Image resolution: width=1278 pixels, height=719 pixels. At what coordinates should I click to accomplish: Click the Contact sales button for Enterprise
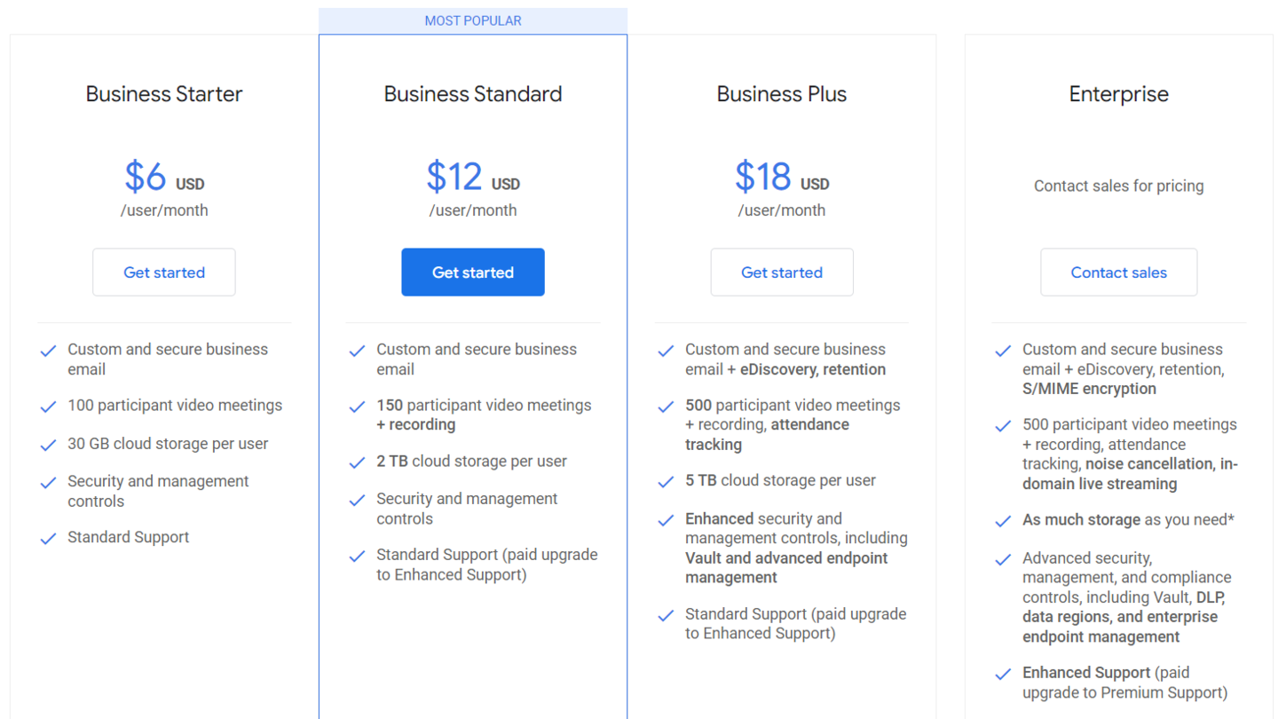point(1118,273)
